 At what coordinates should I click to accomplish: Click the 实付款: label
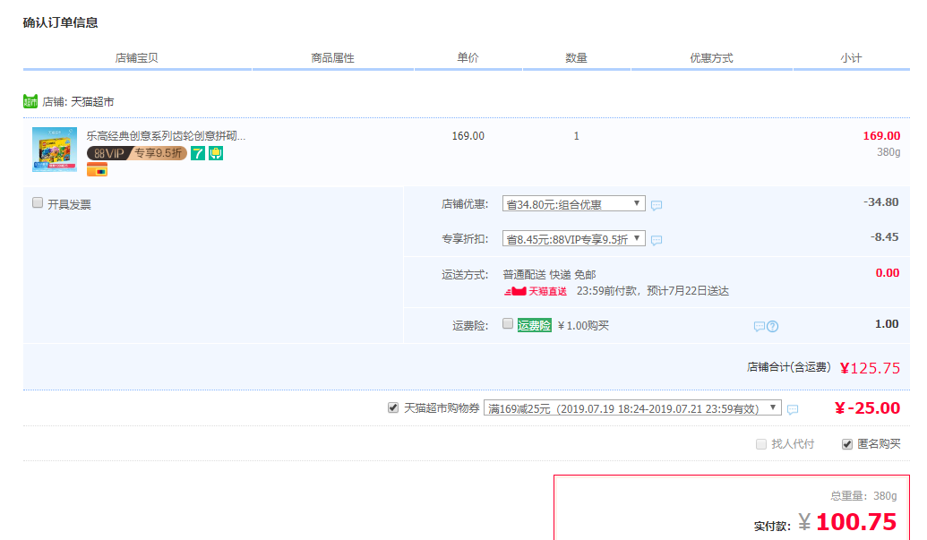point(772,526)
